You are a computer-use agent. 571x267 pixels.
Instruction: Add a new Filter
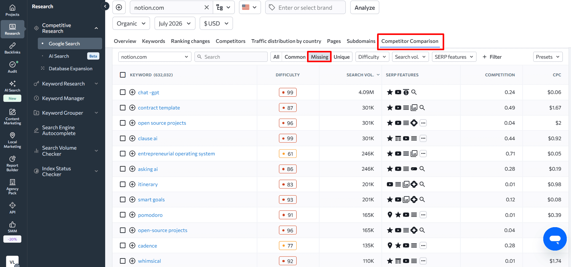(492, 57)
